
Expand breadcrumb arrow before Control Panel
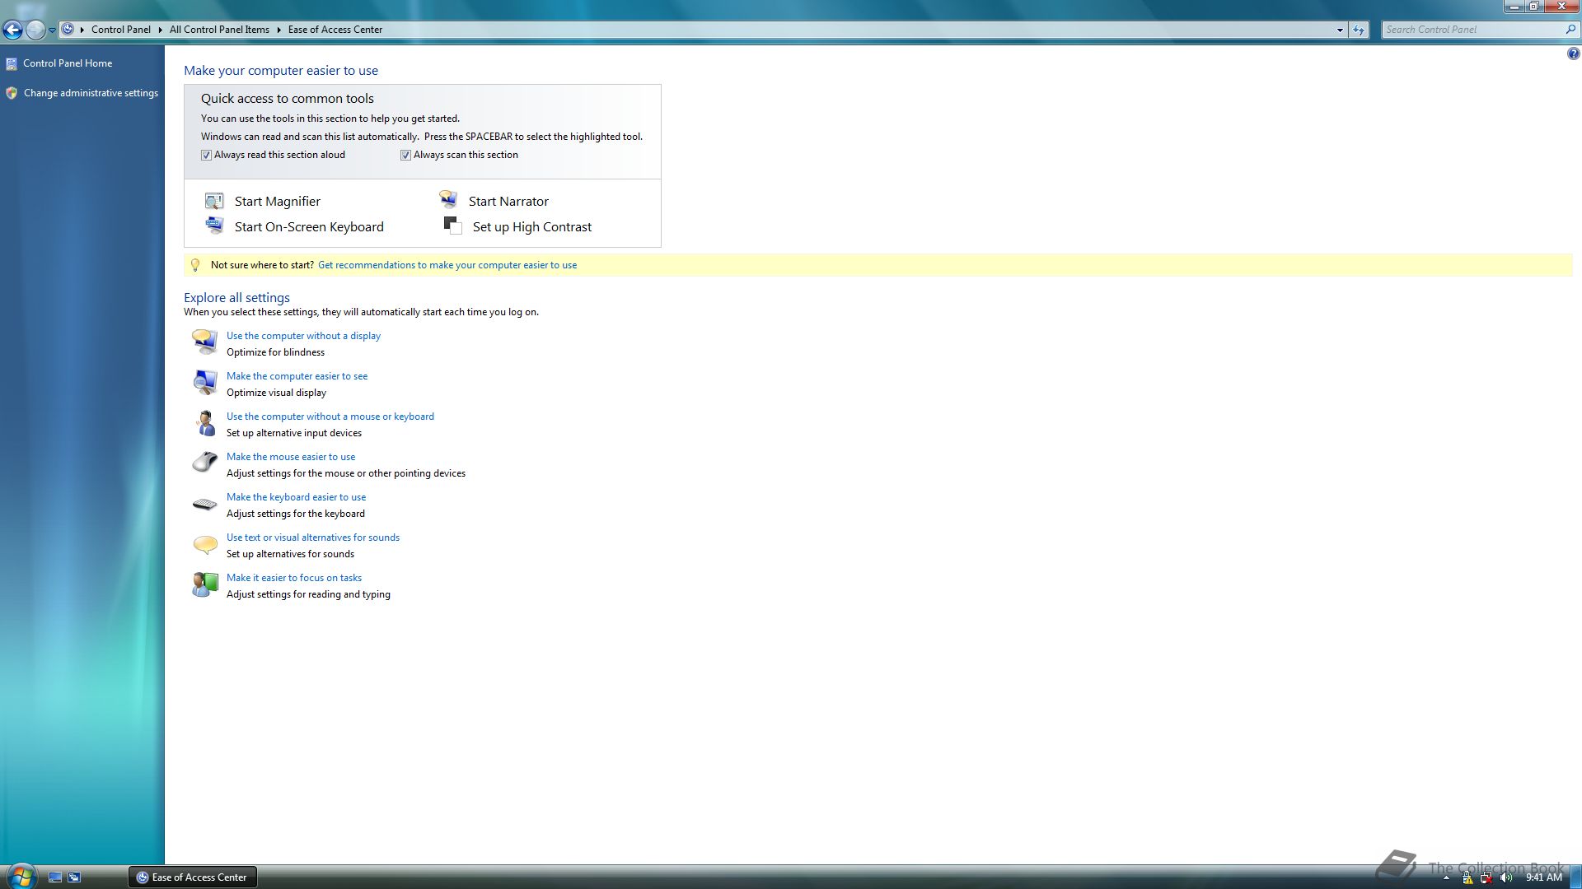82,30
